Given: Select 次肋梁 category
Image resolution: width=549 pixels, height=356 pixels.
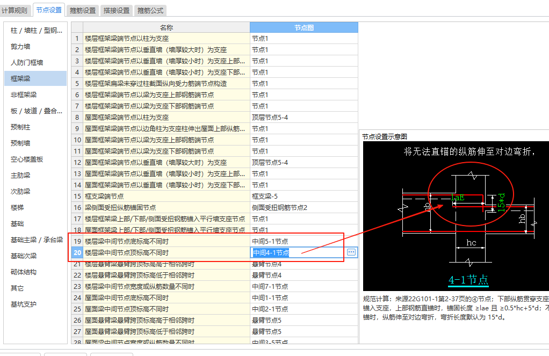Looking at the screenshot, I should click(x=35, y=192).
